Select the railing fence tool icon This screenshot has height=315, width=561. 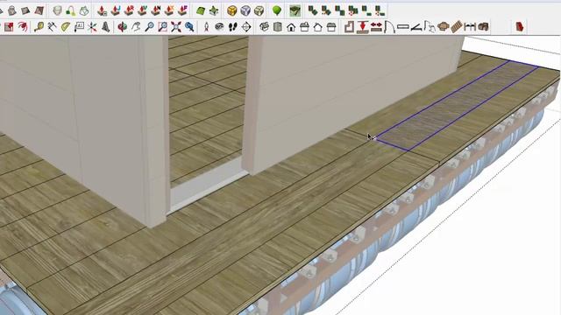[x=470, y=27]
